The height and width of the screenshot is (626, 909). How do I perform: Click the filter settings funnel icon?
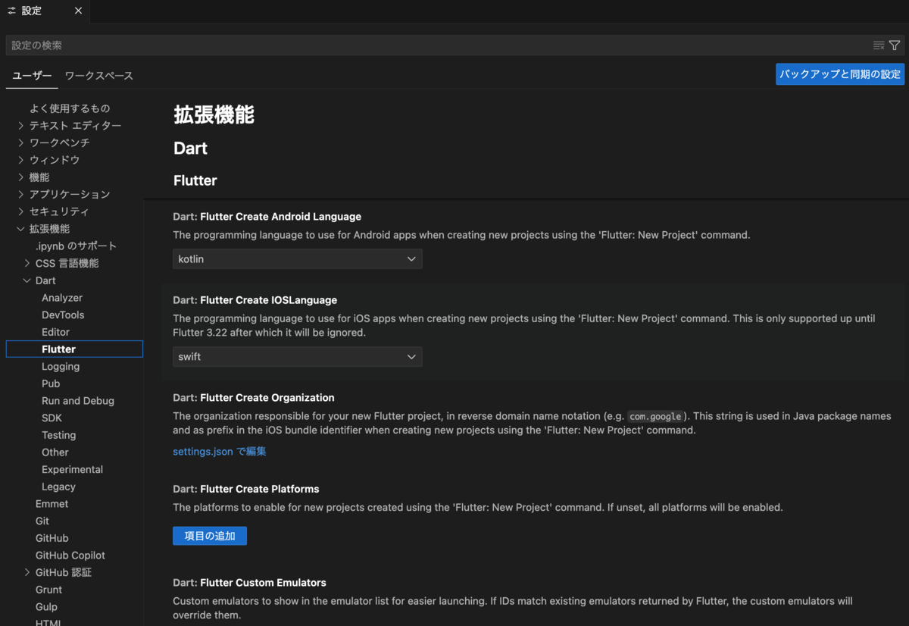coord(895,45)
